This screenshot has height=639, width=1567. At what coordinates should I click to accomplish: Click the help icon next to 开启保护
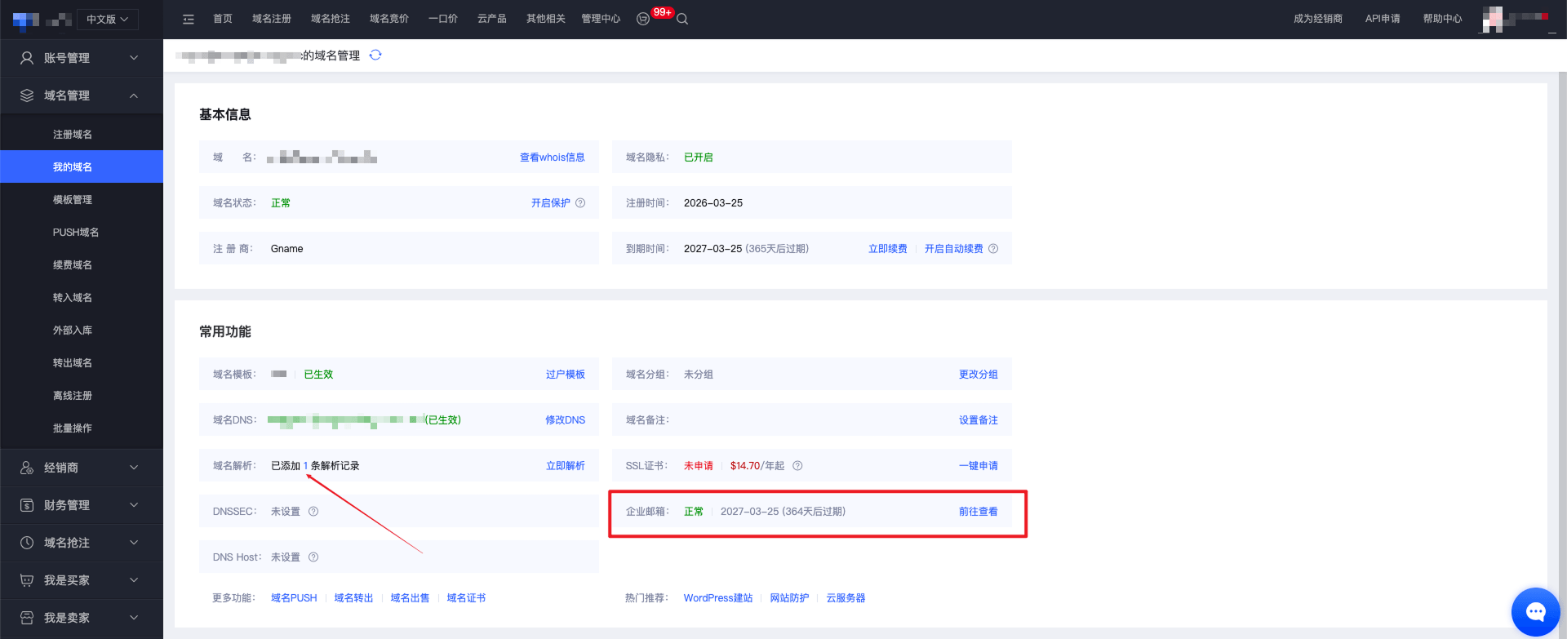(580, 203)
